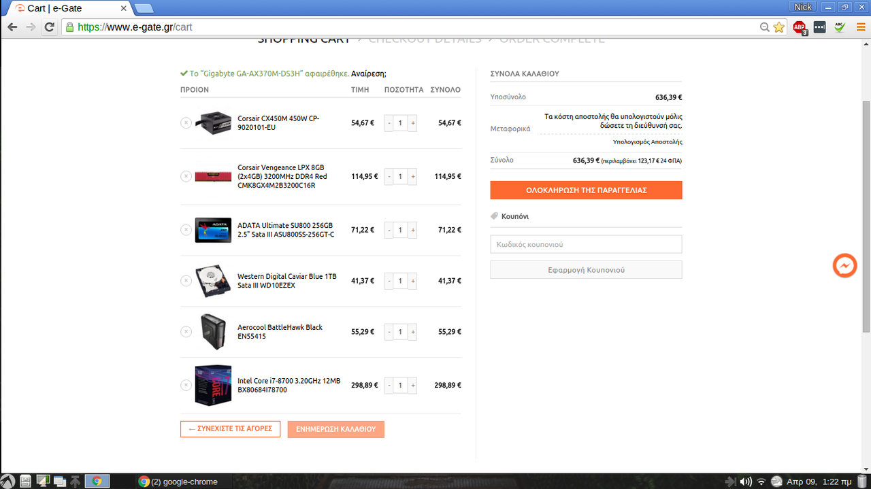Viewport: 871px width, 489px height.
Task: Open Western Digital Caviar Blue 1TB link
Action: [x=287, y=281]
